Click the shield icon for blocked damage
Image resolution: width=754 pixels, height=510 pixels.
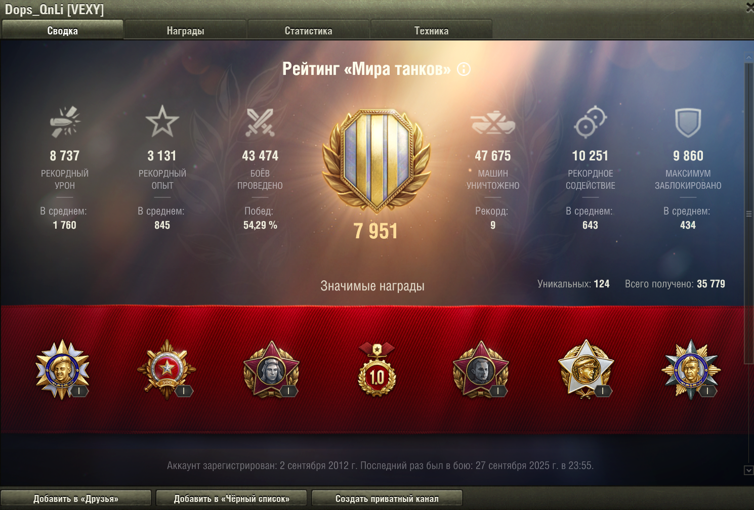click(x=688, y=122)
